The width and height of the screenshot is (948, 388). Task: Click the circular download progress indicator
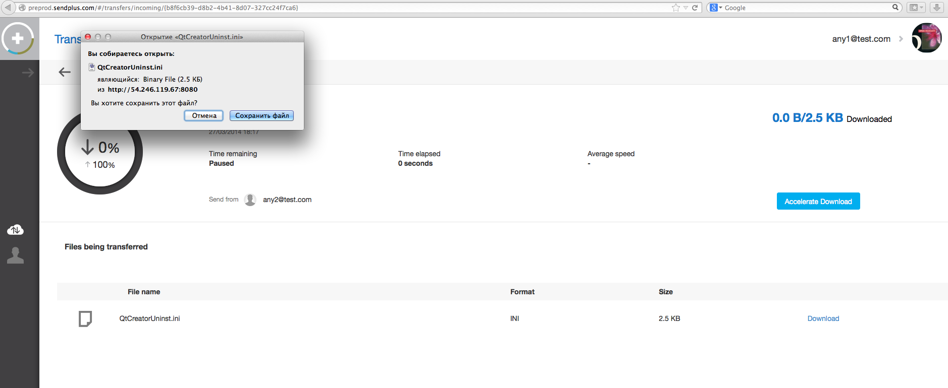(x=100, y=152)
